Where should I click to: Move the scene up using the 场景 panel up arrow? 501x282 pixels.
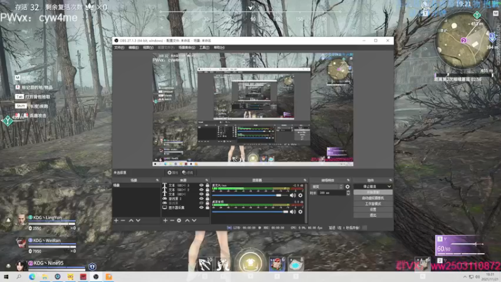pos(131,221)
